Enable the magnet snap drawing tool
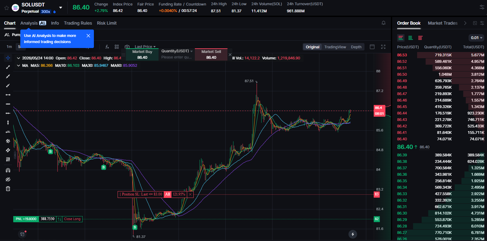This screenshot has width=487, height=241. [8, 170]
